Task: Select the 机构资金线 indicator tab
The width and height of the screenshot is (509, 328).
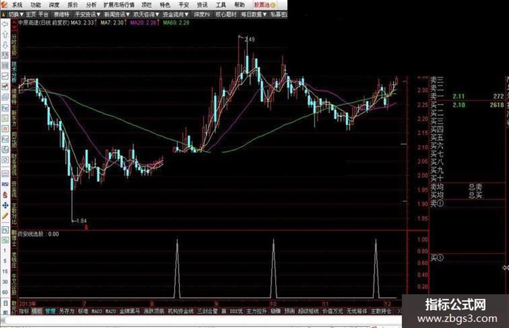Action: (x=180, y=311)
